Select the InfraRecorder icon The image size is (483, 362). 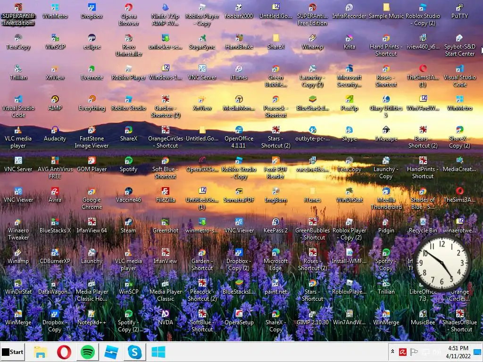(x=349, y=11)
